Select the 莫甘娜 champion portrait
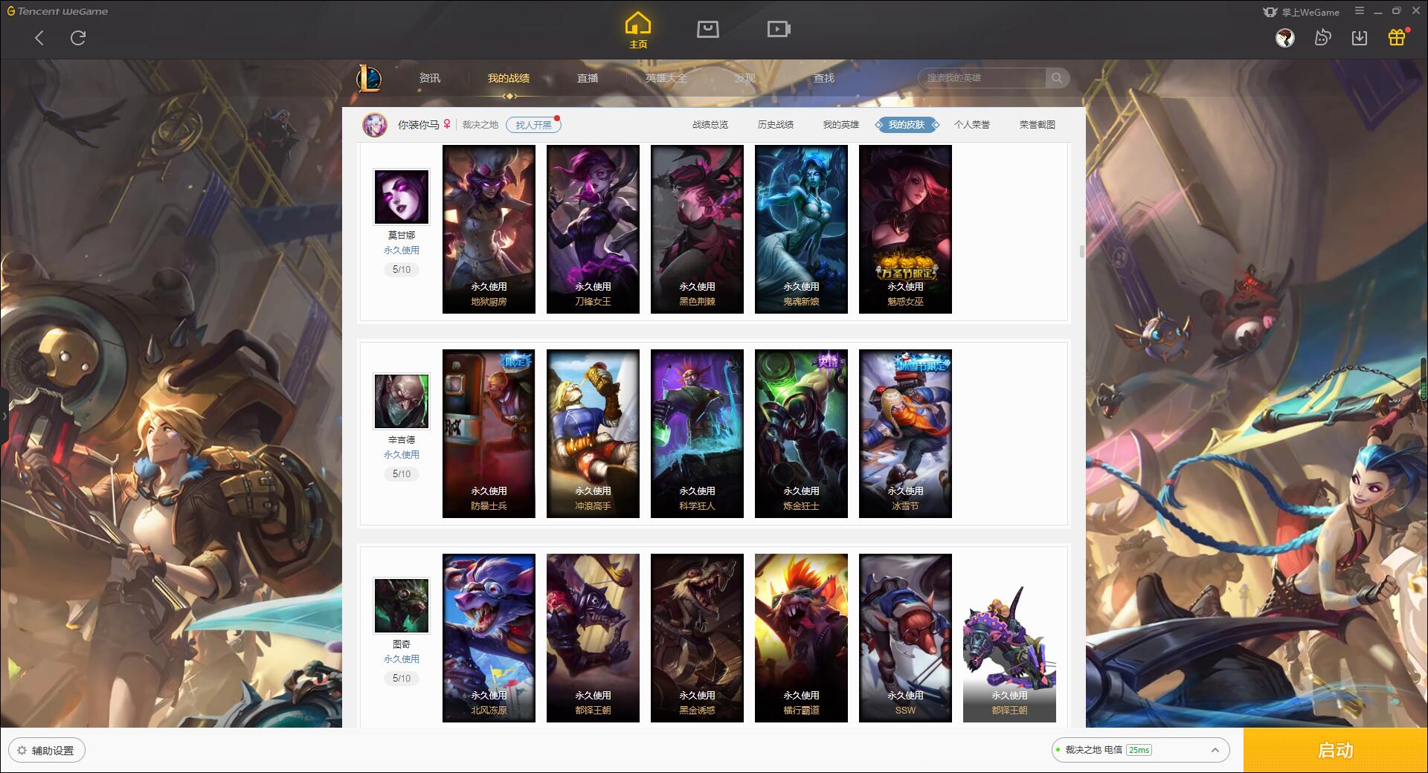The width and height of the screenshot is (1428, 773). [x=402, y=197]
